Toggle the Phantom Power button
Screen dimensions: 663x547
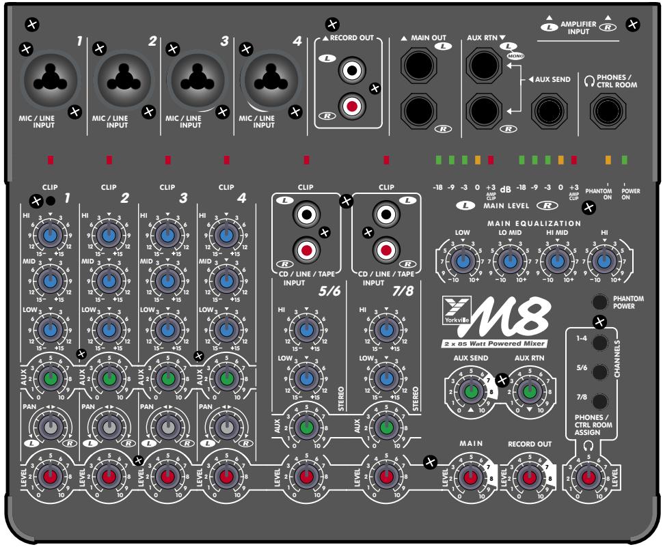coord(599,302)
